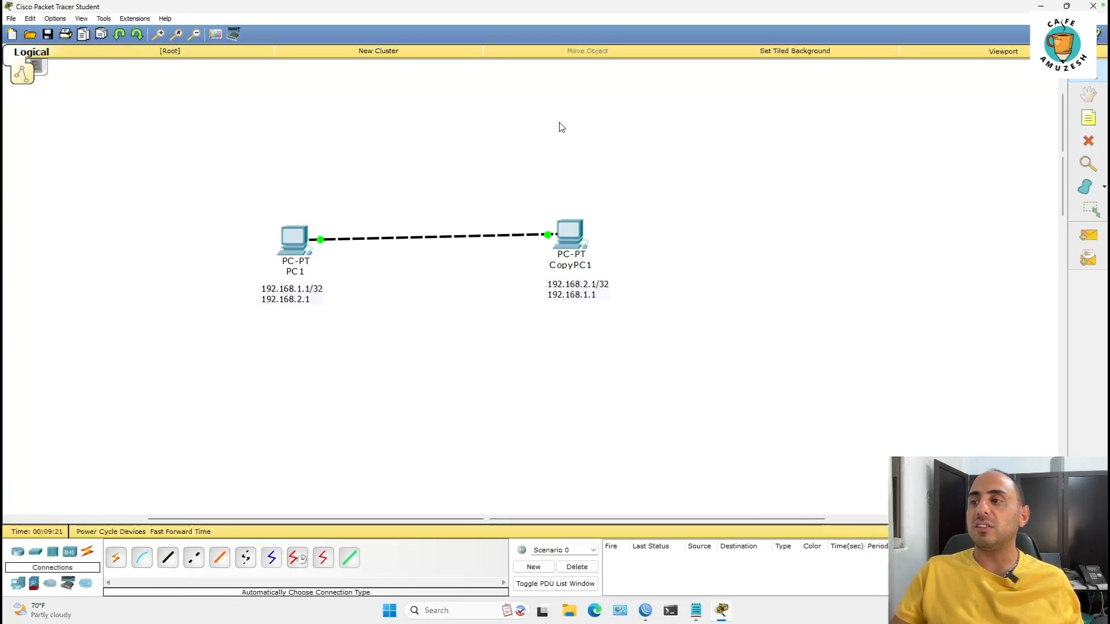Image resolution: width=1110 pixels, height=624 pixels.
Task: Open a file with the folder icon
Action: coord(30,35)
